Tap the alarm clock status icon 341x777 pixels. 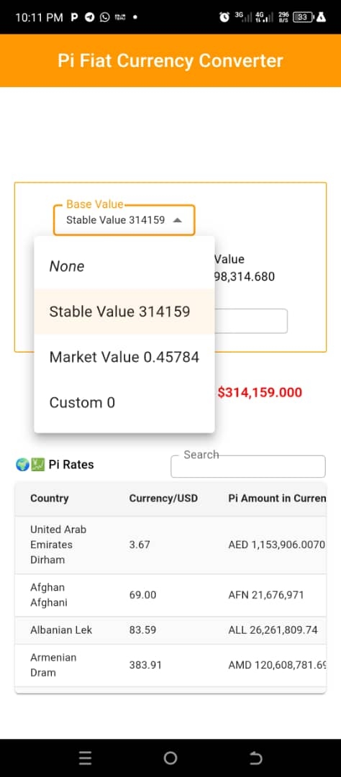[x=224, y=17]
